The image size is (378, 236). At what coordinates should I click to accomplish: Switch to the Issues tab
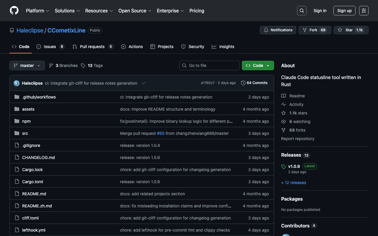coord(50,47)
